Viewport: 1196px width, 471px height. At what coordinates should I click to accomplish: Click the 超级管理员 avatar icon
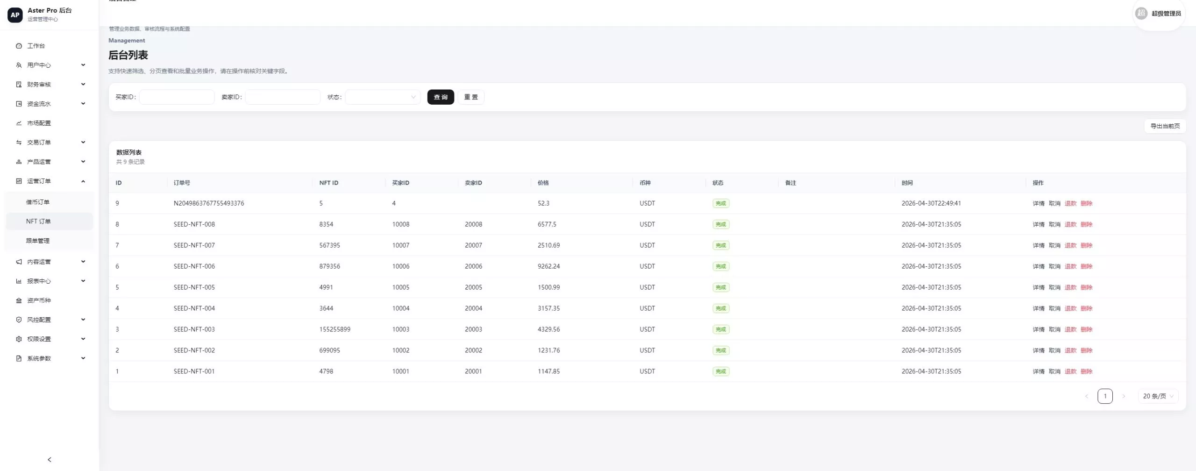1141,14
